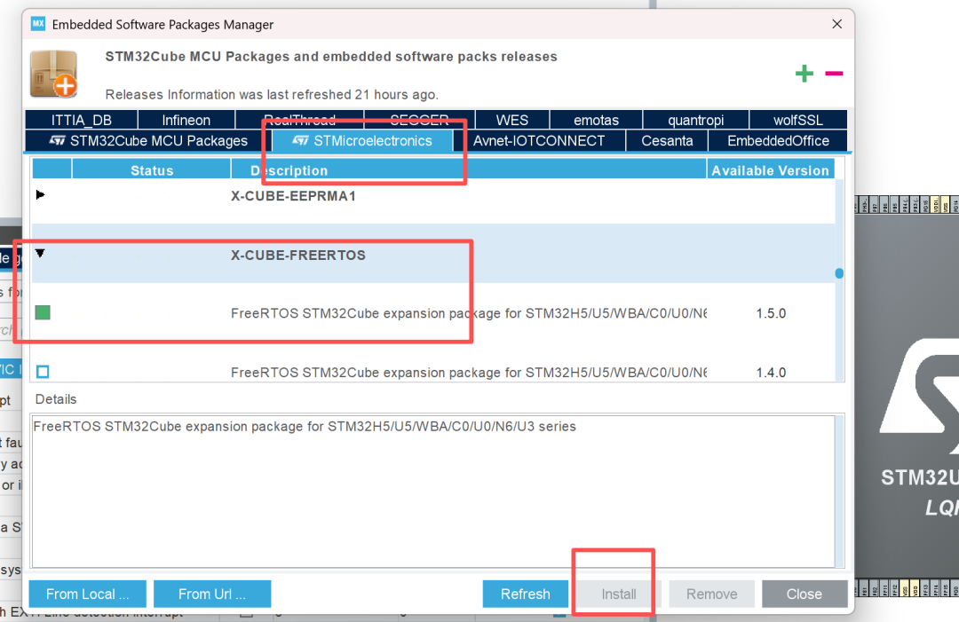Click the Available Version column header
The image size is (959, 622).
[770, 170]
